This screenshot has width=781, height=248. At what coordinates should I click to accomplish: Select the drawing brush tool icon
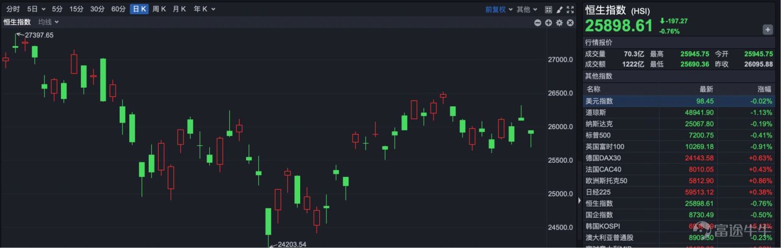pos(559,9)
